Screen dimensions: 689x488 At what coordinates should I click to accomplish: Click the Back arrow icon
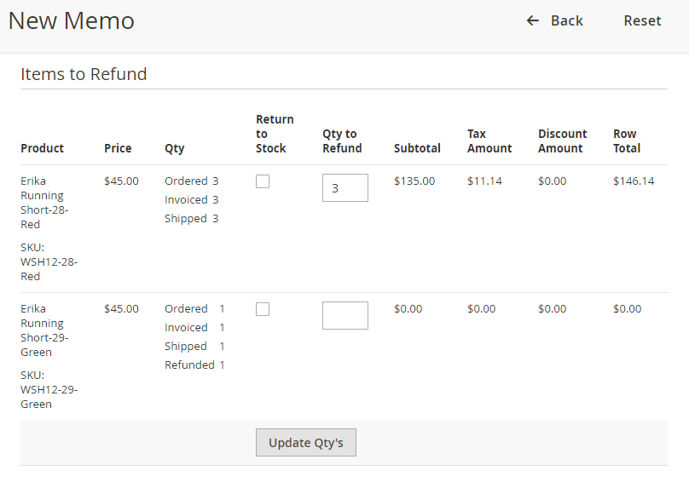tap(533, 20)
